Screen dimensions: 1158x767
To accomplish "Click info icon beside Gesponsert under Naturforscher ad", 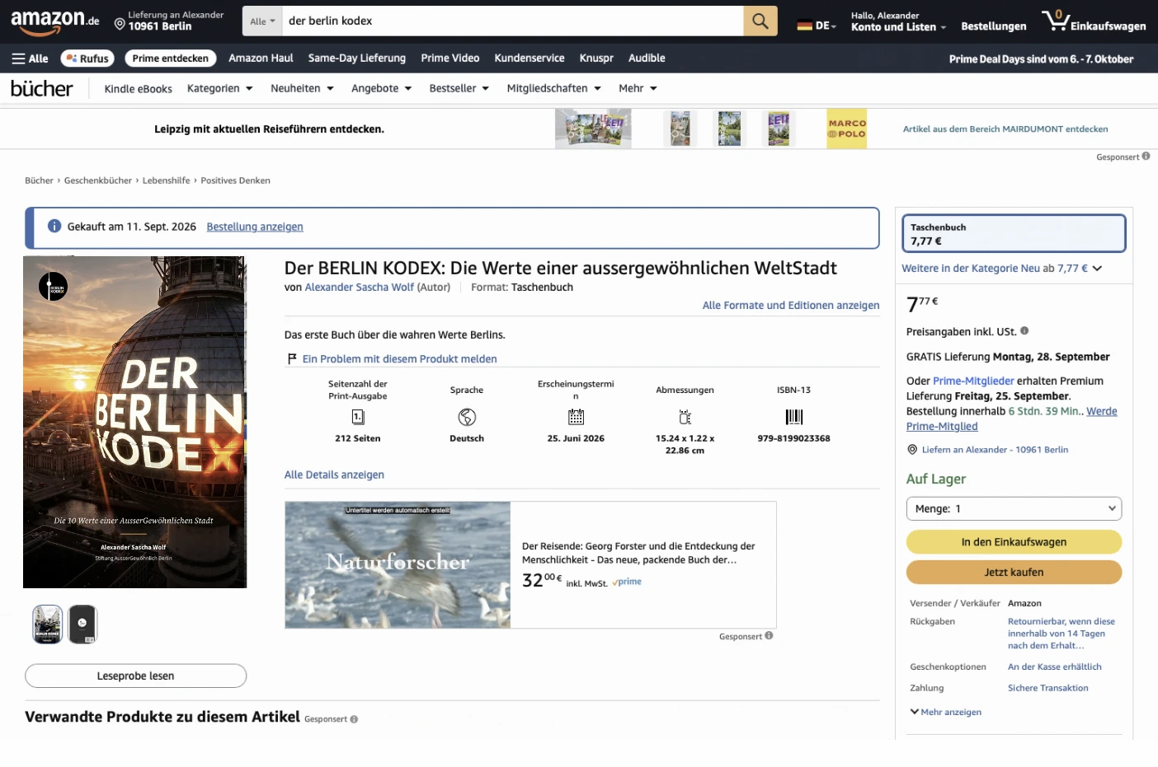I will [x=769, y=635].
